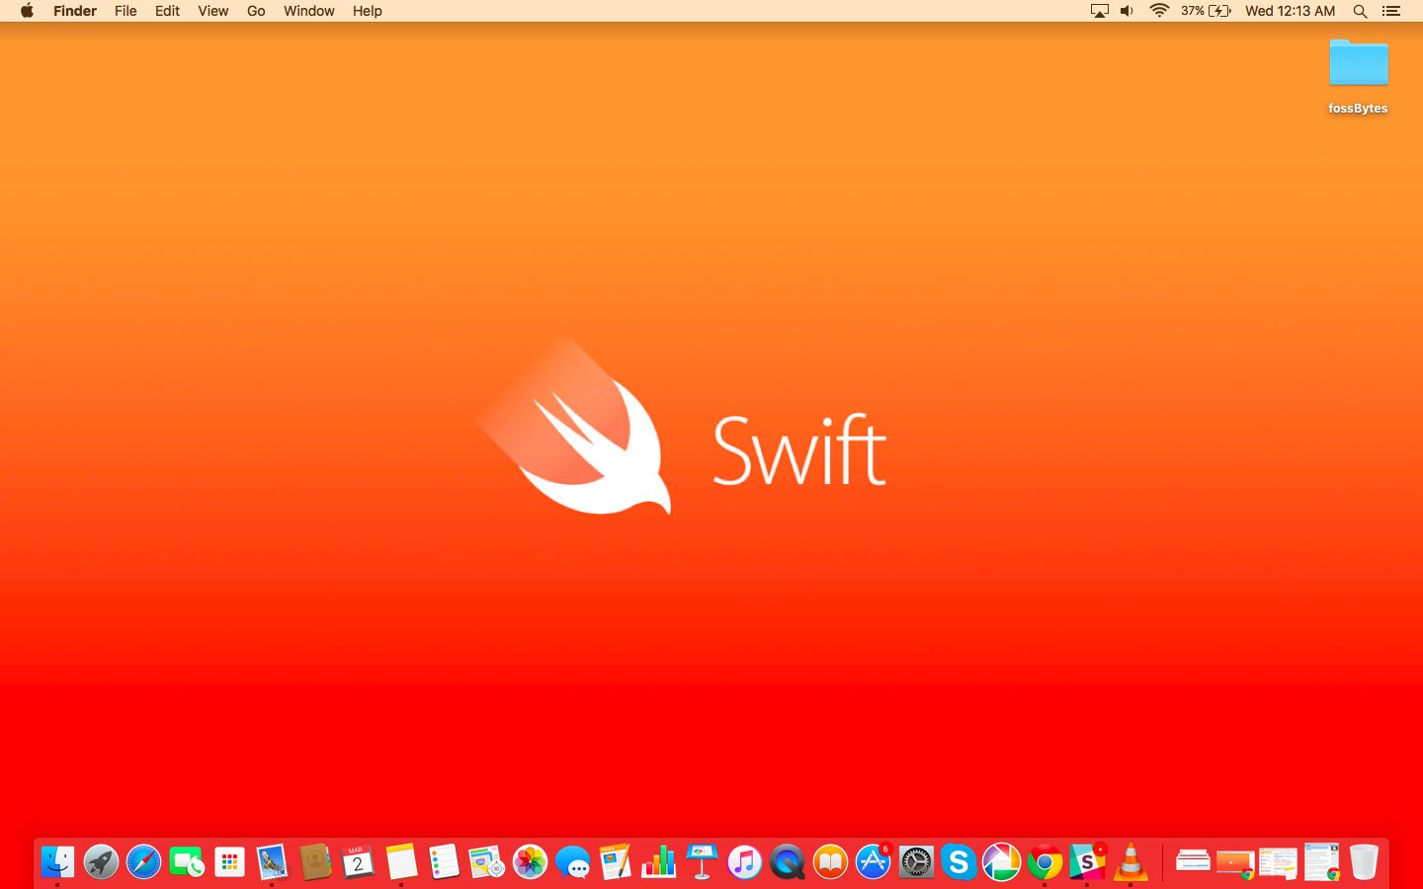Open the fossBytes folder on desktop
The width and height of the screenshot is (1423, 889).
coord(1359,63)
